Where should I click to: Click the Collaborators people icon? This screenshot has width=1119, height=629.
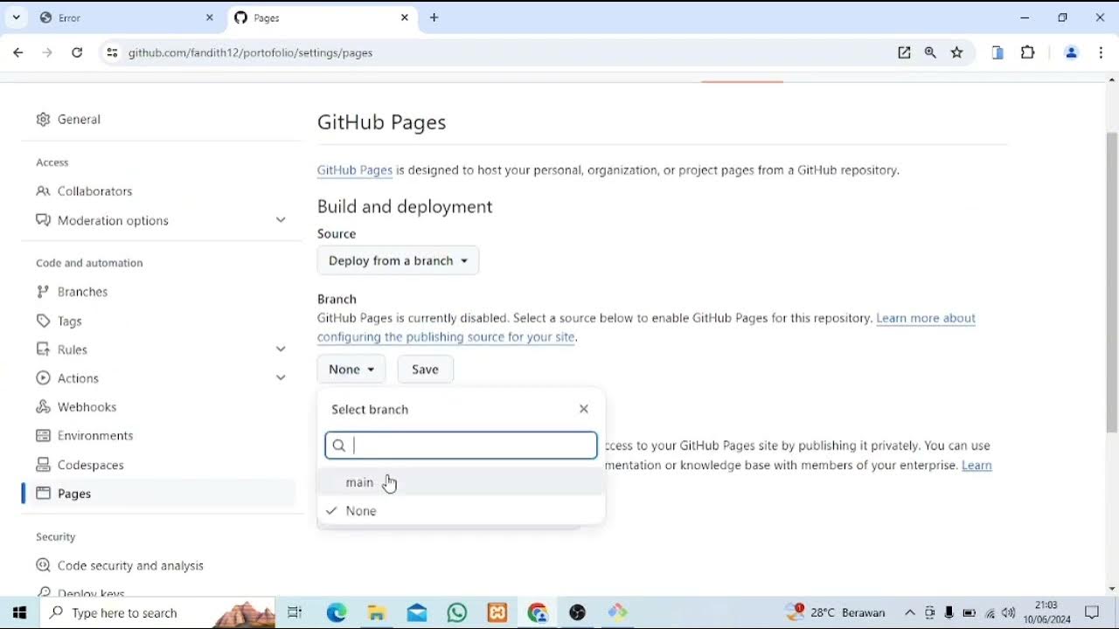[x=43, y=191]
